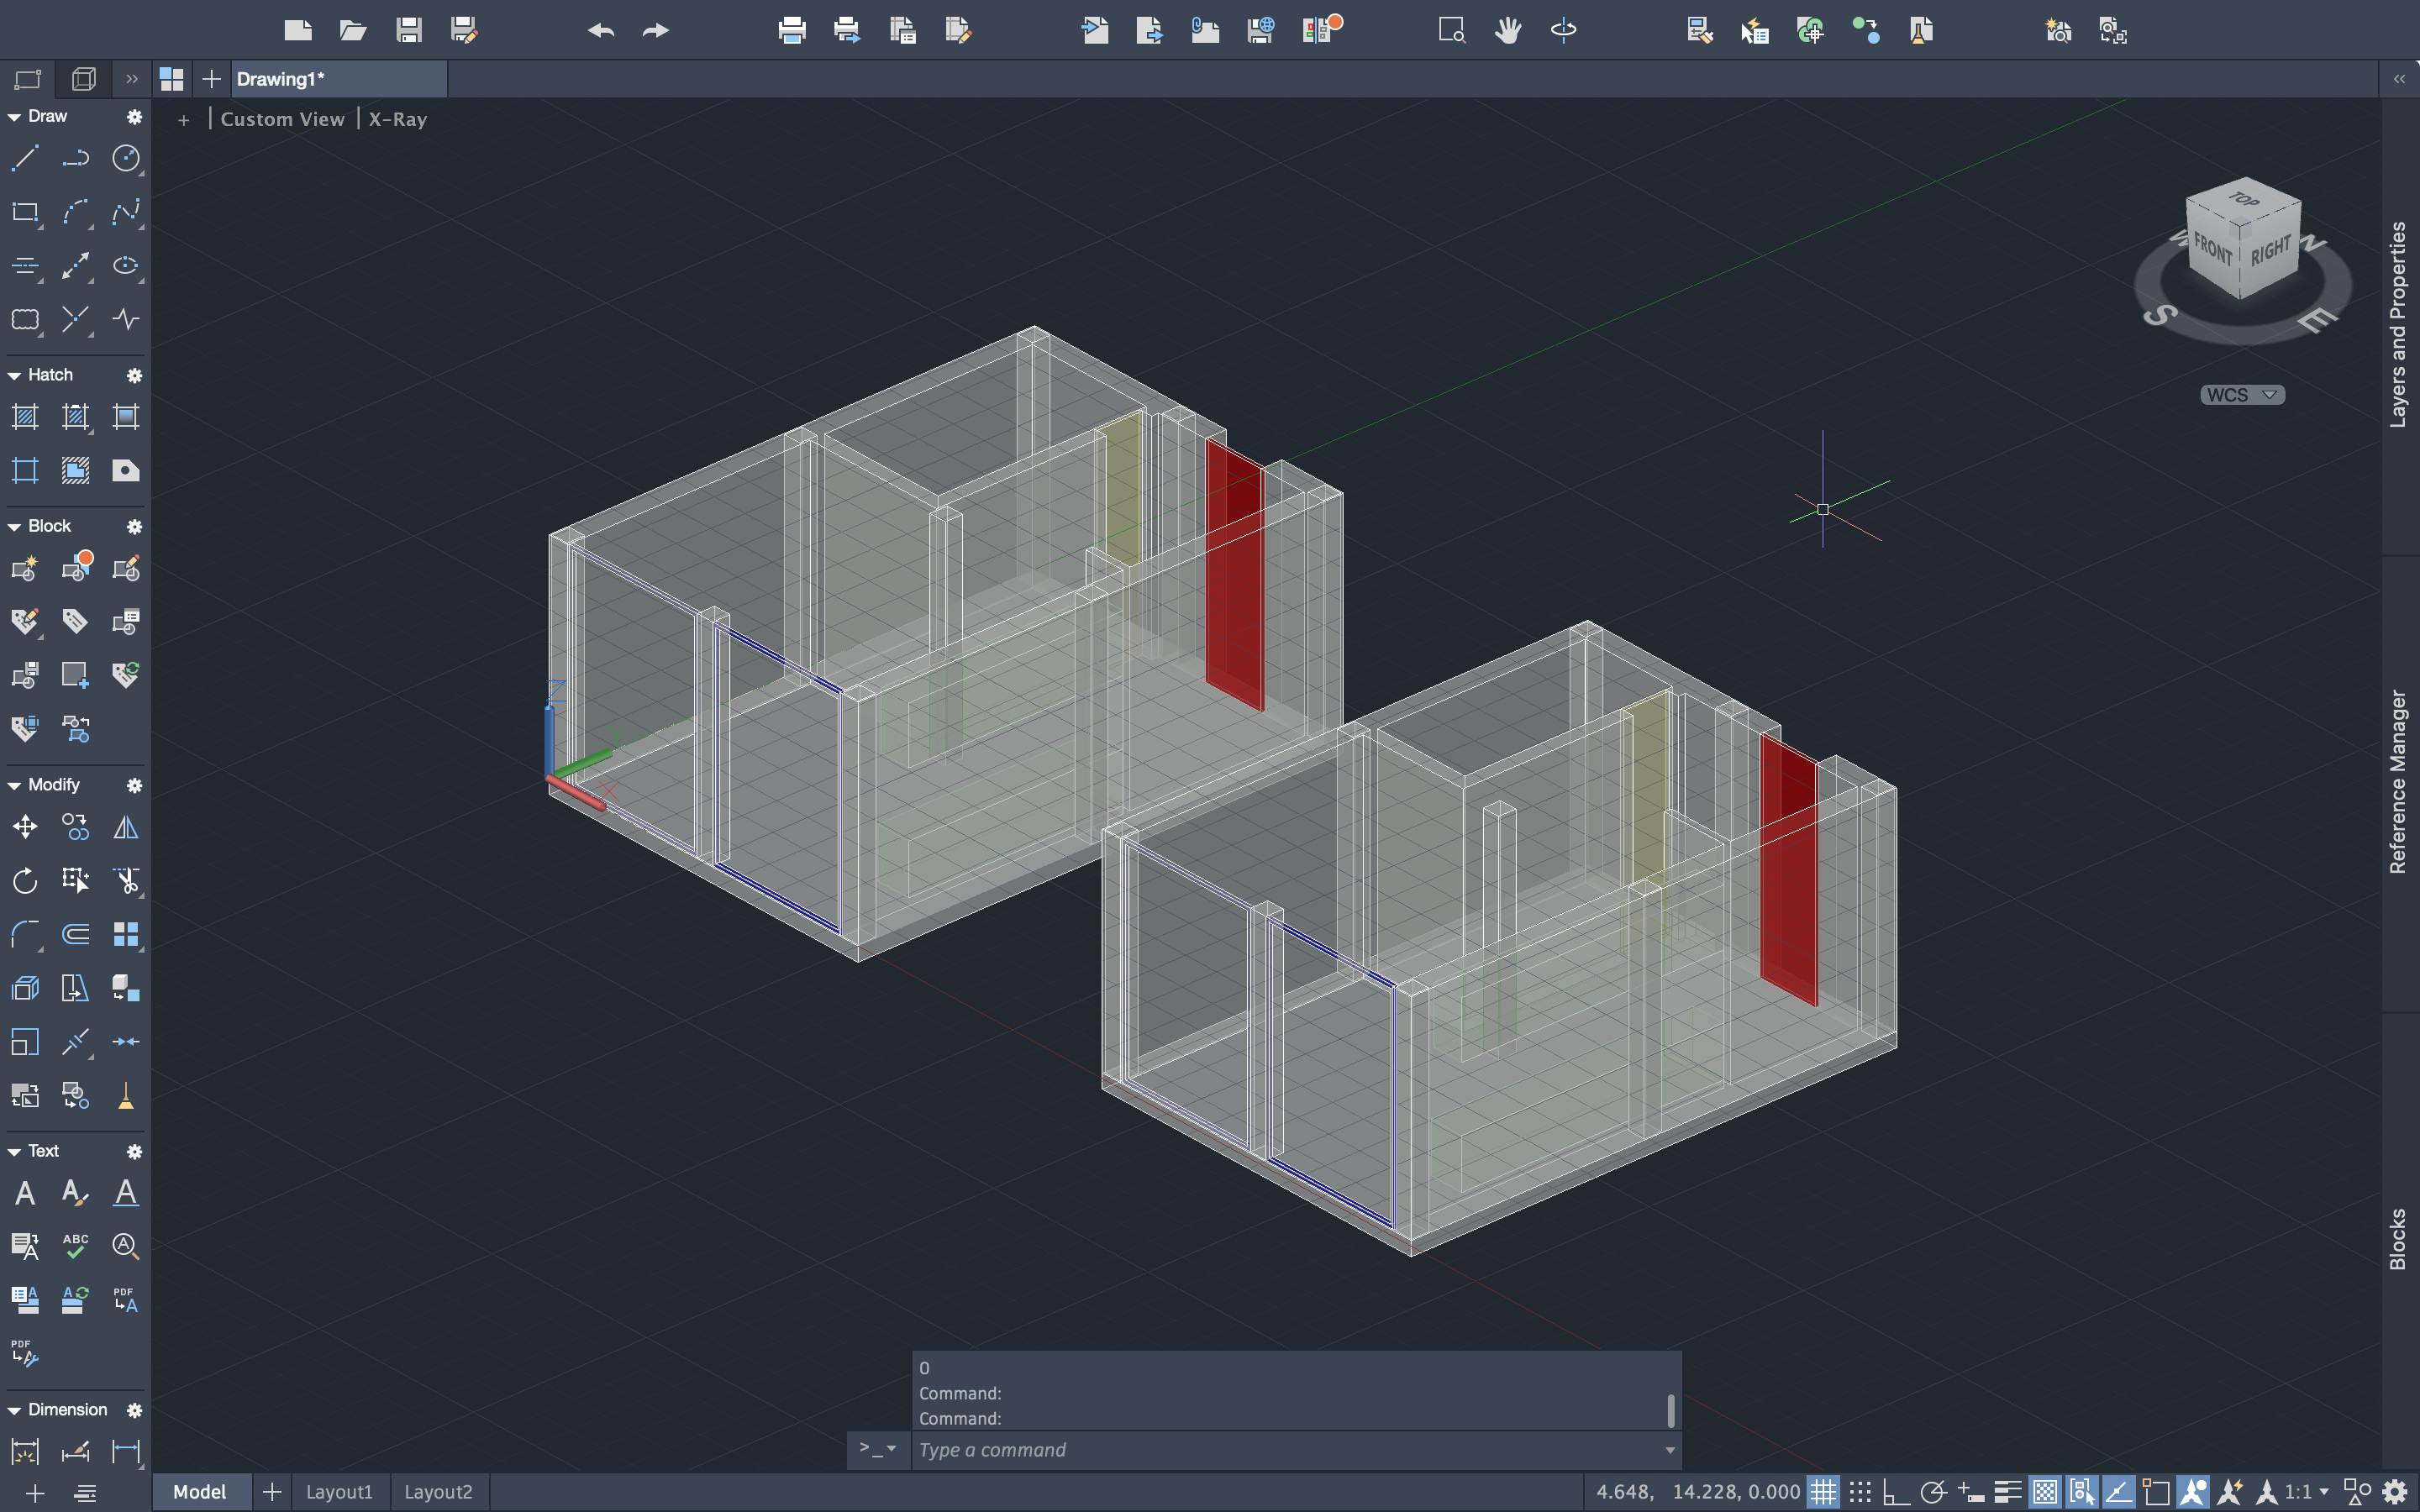Select the Rotate tool
The image size is (2420, 1512).
25,880
